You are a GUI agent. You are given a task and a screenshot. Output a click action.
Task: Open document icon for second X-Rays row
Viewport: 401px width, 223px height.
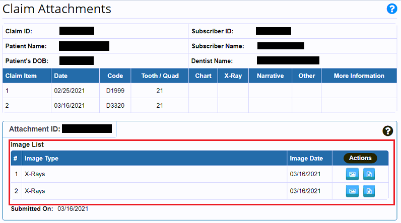[x=369, y=191]
